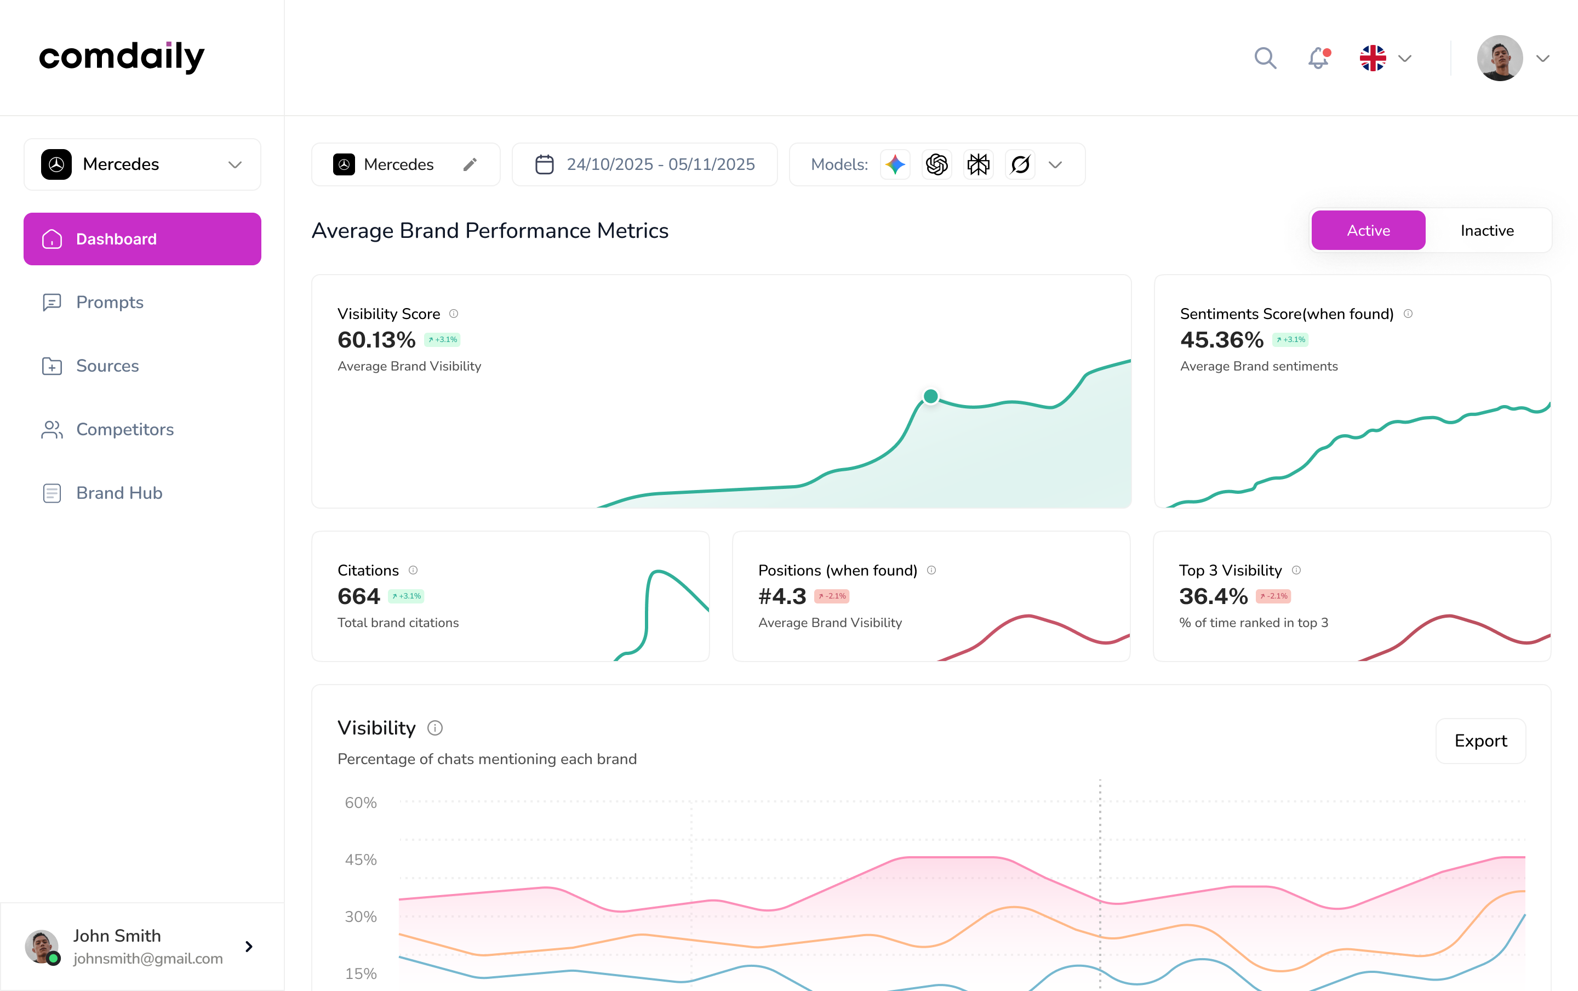Open the notifications bell
Screen dimensions: 1578x991
1318,58
